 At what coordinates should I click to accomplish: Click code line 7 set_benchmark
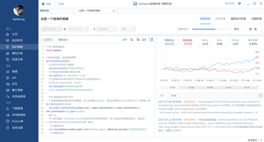click(66, 68)
